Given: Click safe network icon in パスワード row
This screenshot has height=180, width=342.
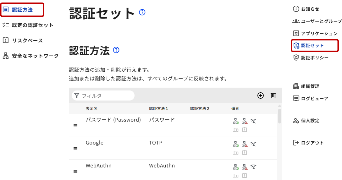Looking at the screenshot, I should click(x=236, y=121).
